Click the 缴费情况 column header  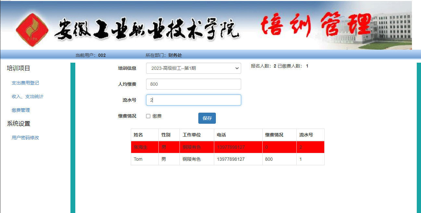click(x=274, y=135)
